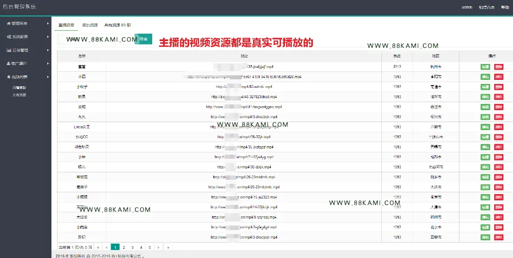Click the search input field
The height and width of the screenshot is (258, 513).
click(x=96, y=39)
